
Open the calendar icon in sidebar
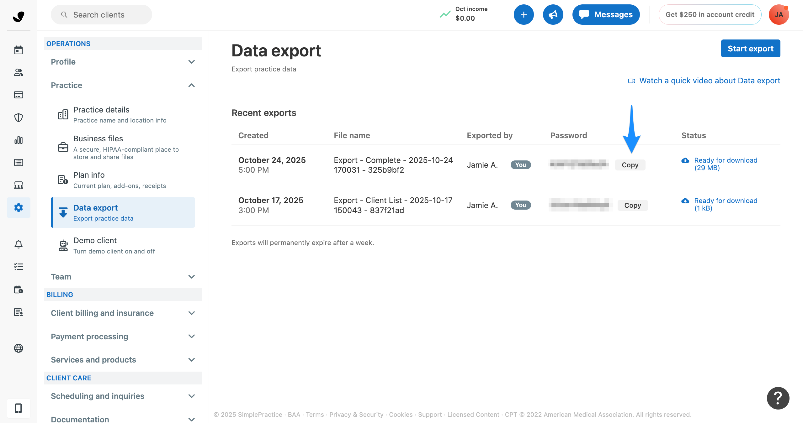19,50
